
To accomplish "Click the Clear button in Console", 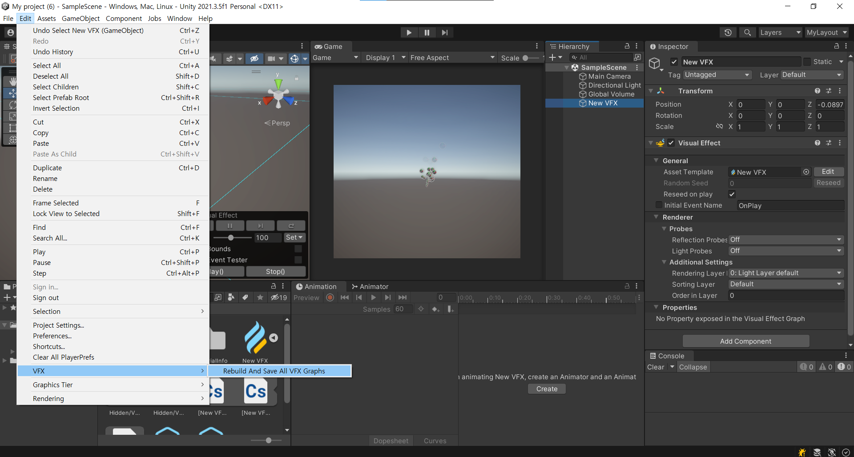I will coord(656,367).
